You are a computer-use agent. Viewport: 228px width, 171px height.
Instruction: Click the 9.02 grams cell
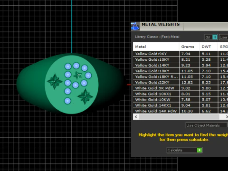coord(190,88)
